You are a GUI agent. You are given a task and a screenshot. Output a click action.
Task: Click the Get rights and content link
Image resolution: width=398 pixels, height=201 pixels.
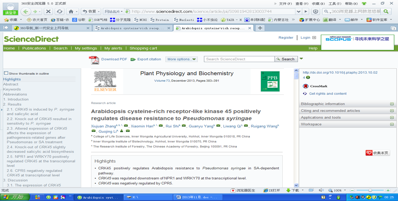click(x=327, y=94)
